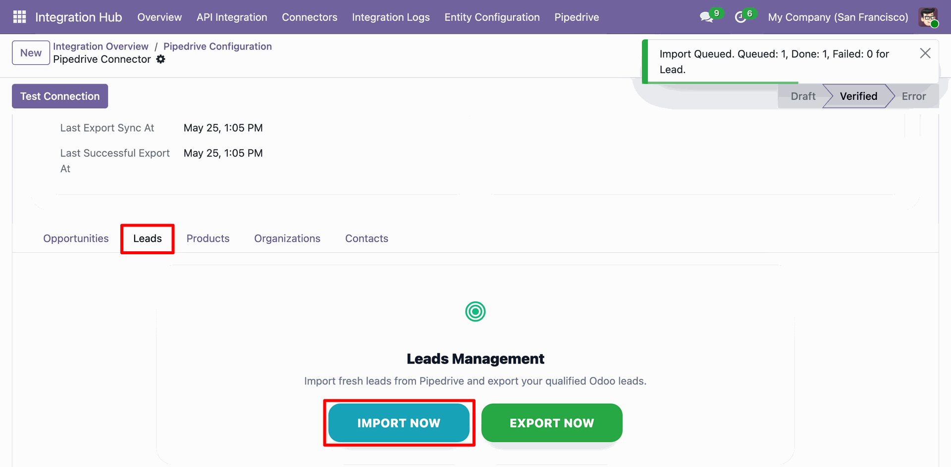Viewport: 951px width, 467px height.
Task: Click the EXPORT NOW button
Action: [x=552, y=423]
